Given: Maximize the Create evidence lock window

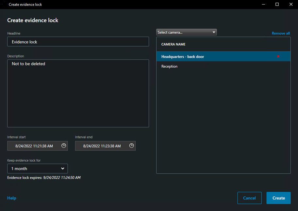Looking at the screenshot, I should (x=277, y=4).
